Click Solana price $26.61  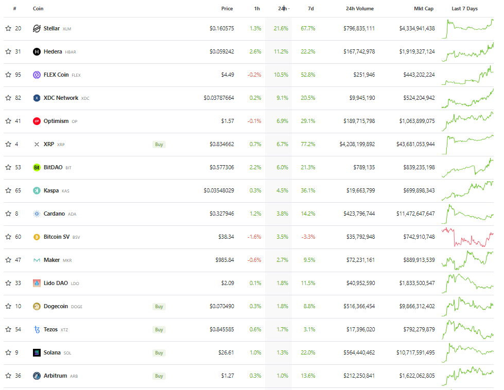pos(226,352)
